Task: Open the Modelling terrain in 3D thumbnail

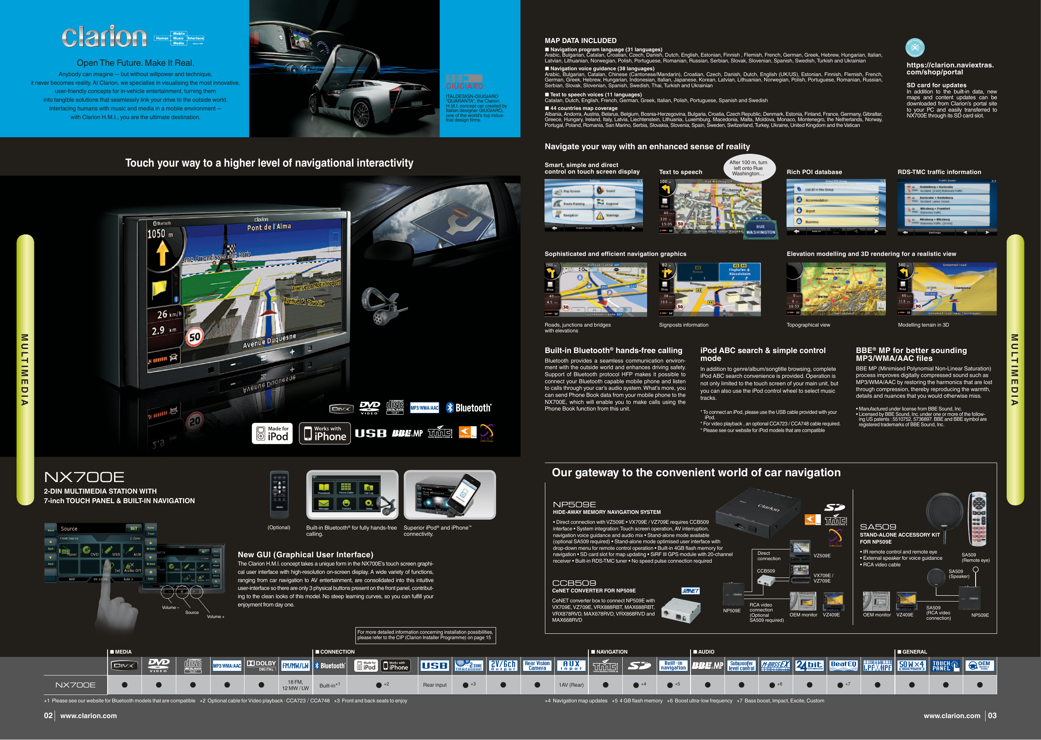Action: [947, 289]
